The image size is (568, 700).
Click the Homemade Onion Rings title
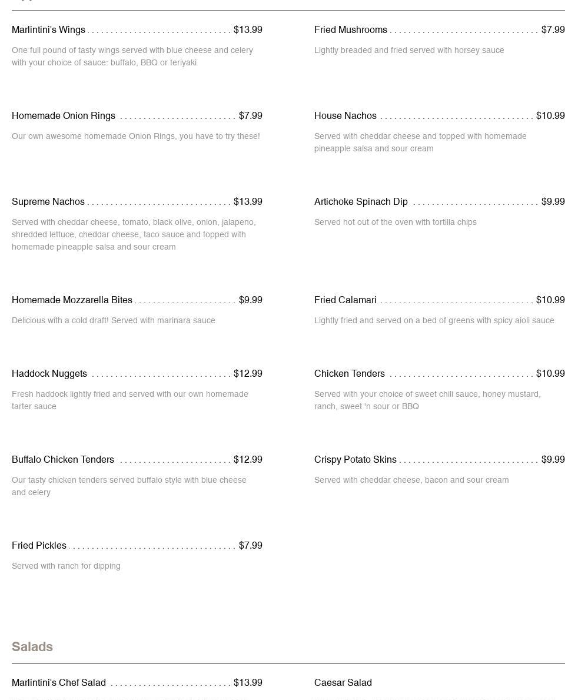[64, 116]
